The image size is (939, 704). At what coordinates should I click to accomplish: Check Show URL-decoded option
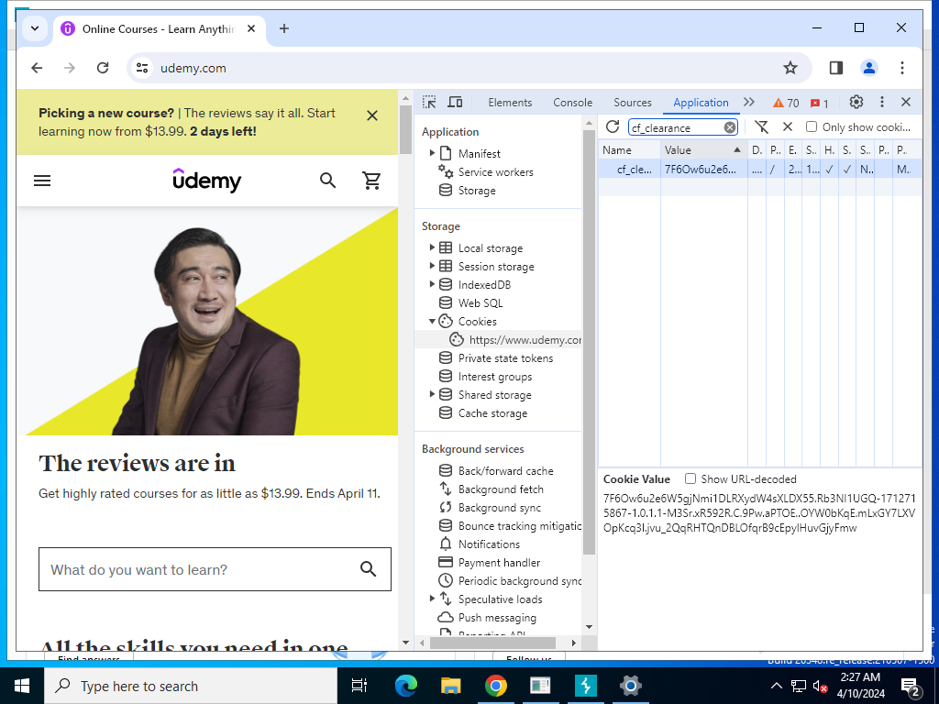click(690, 478)
